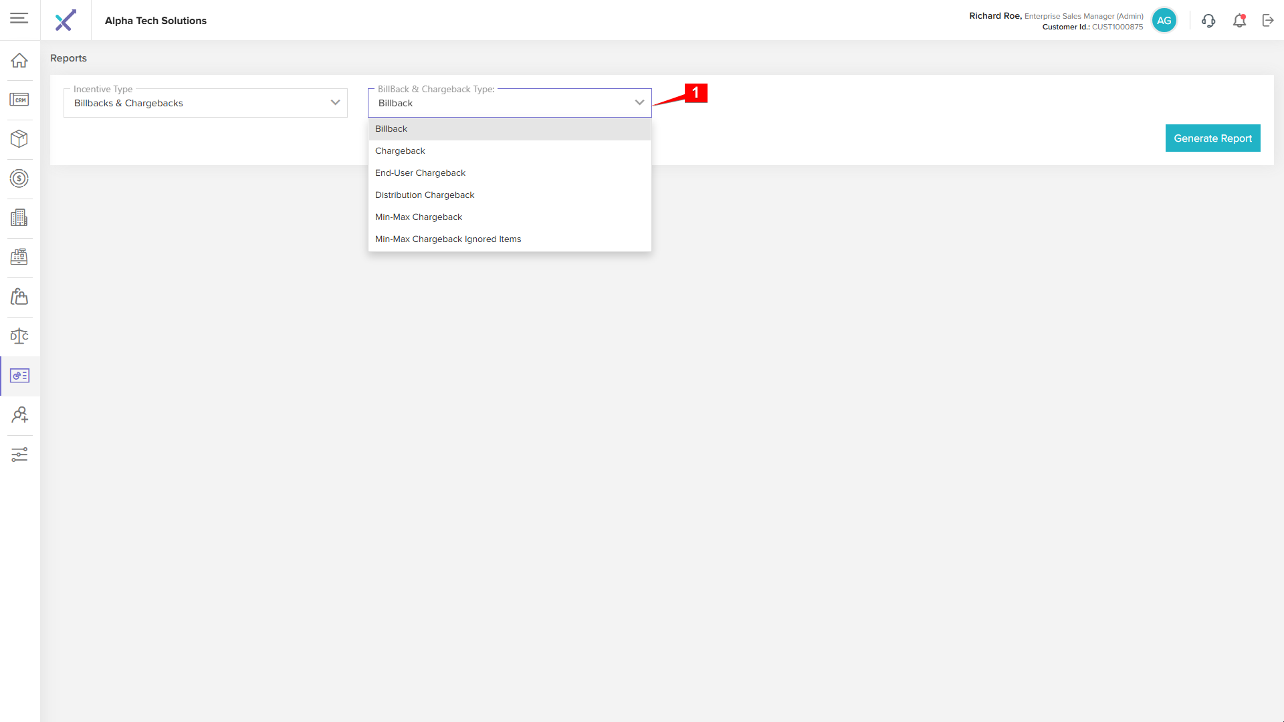Click the headset support icon
The height and width of the screenshot is (722, 1284).
tap(1208, 21)
